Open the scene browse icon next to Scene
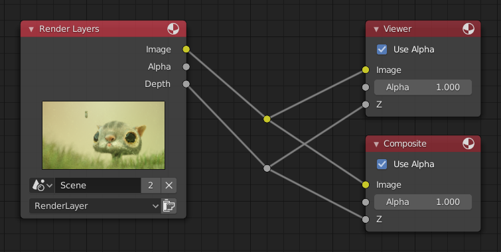Viewport: 501px width, 252px height. 42,185
